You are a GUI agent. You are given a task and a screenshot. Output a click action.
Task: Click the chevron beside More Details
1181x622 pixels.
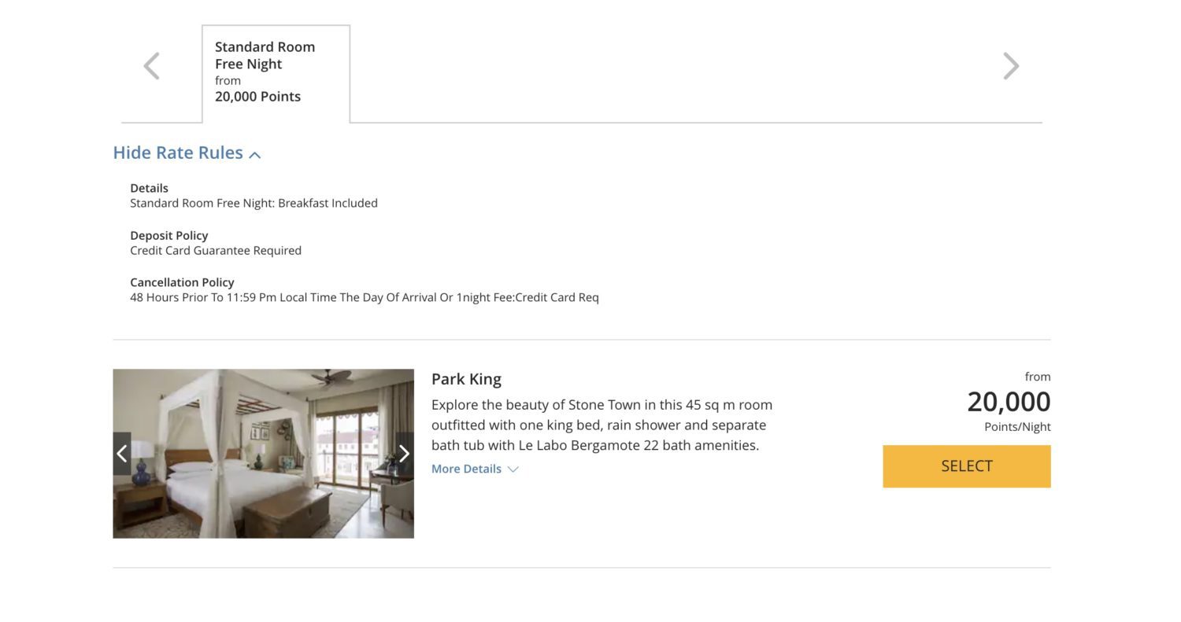point(513,469)
